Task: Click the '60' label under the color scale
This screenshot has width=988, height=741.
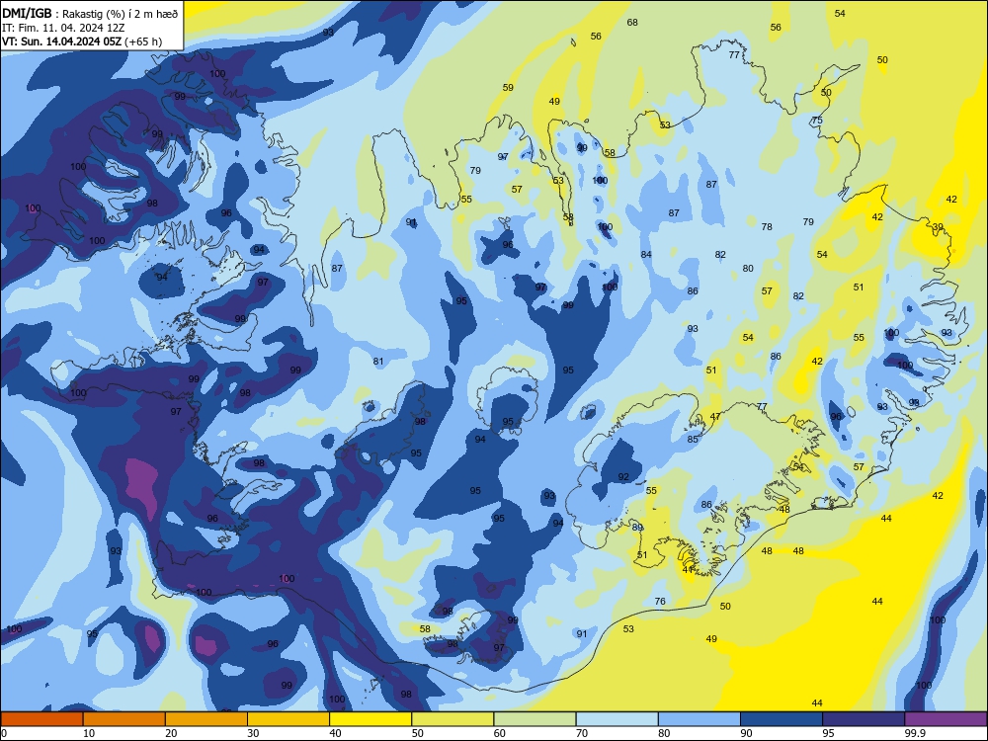Action: (x=500, y=733)
